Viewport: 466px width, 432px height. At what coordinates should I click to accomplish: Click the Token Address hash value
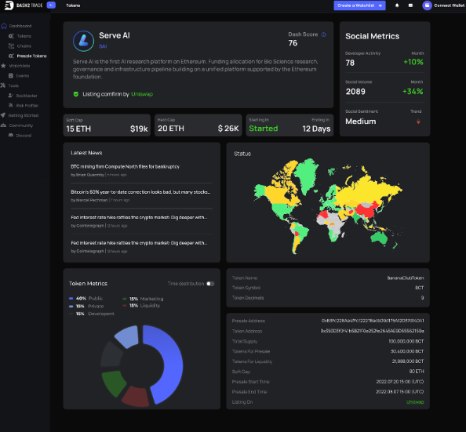point(372,331)
